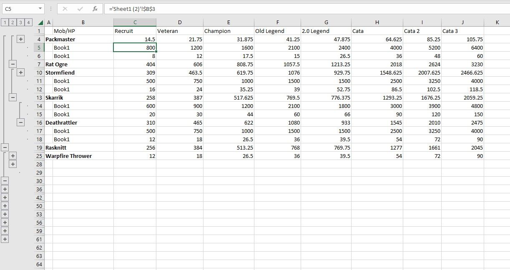Expand the group beside row 42
Screen dimensions: 510x270
(5, 197)
